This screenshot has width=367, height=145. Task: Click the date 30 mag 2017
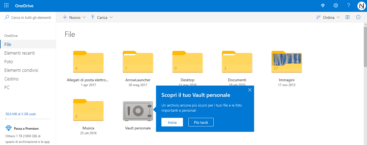tap(138, 85)
